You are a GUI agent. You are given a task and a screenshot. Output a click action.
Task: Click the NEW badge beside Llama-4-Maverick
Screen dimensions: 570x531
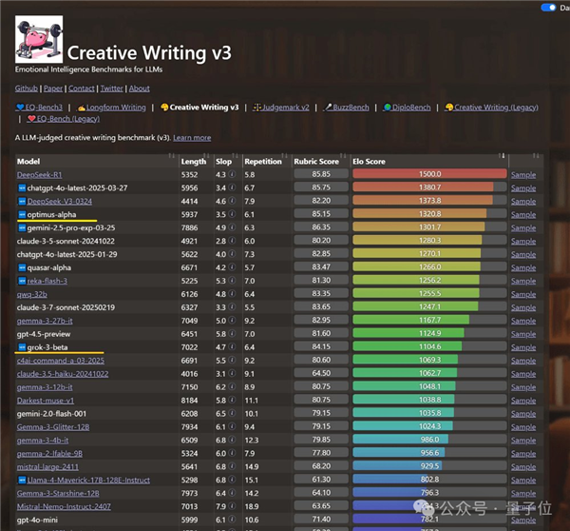click(22, 481)
